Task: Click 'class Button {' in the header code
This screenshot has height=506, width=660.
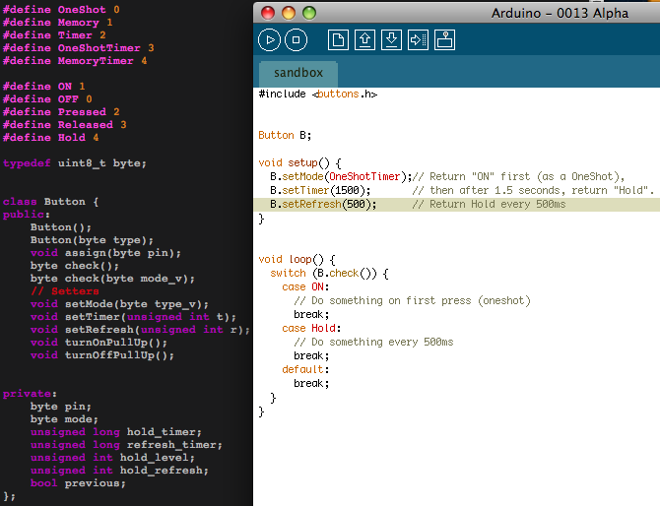Action: click(51, 201)
